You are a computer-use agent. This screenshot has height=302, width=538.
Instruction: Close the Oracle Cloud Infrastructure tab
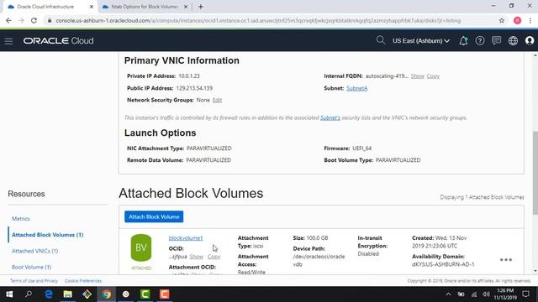click(x=92, y=7)
